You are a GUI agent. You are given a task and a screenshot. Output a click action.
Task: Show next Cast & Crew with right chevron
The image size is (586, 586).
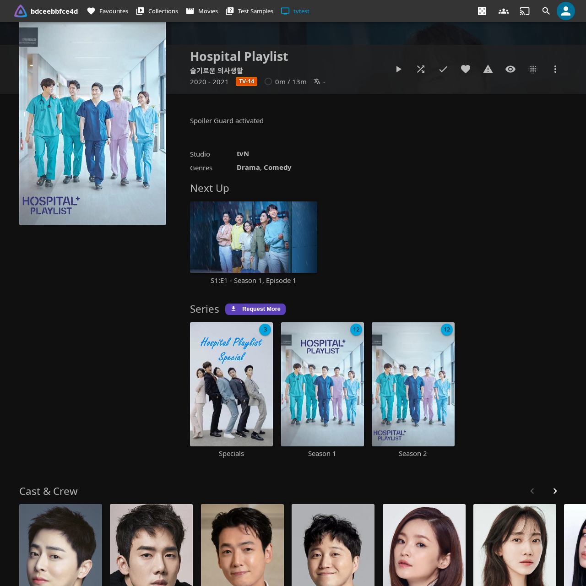pos(555,491)
